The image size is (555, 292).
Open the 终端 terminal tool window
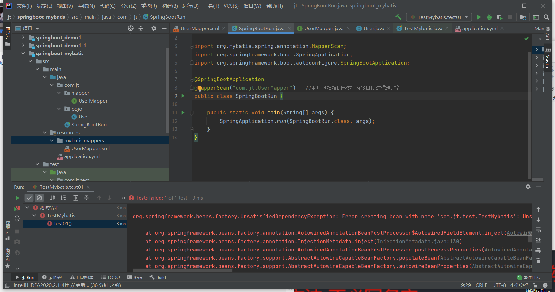(x=135, y=277)
